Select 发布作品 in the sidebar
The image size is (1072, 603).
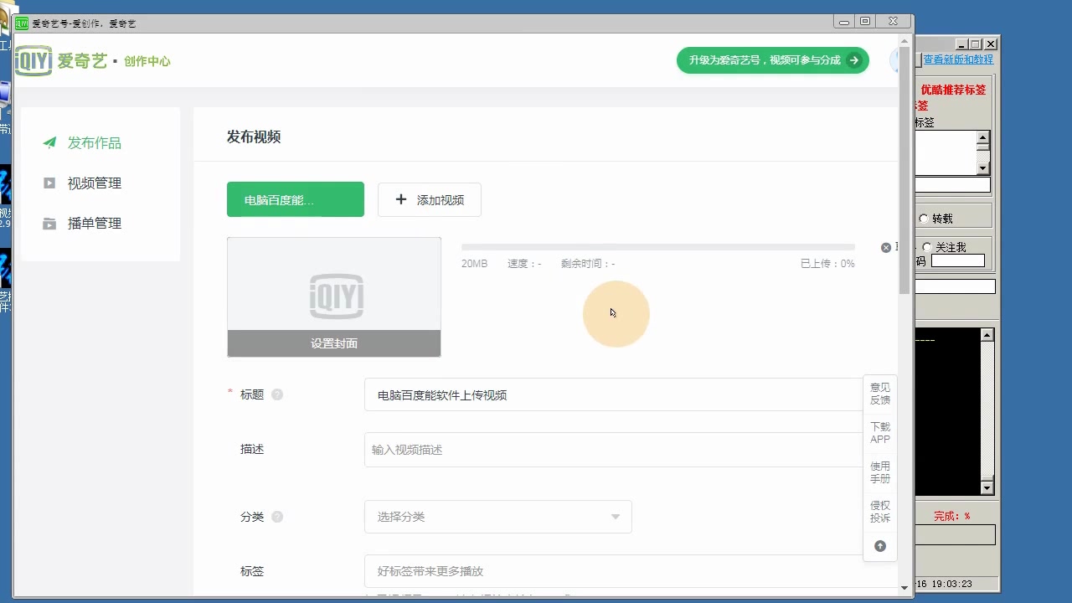click(92, 142)
